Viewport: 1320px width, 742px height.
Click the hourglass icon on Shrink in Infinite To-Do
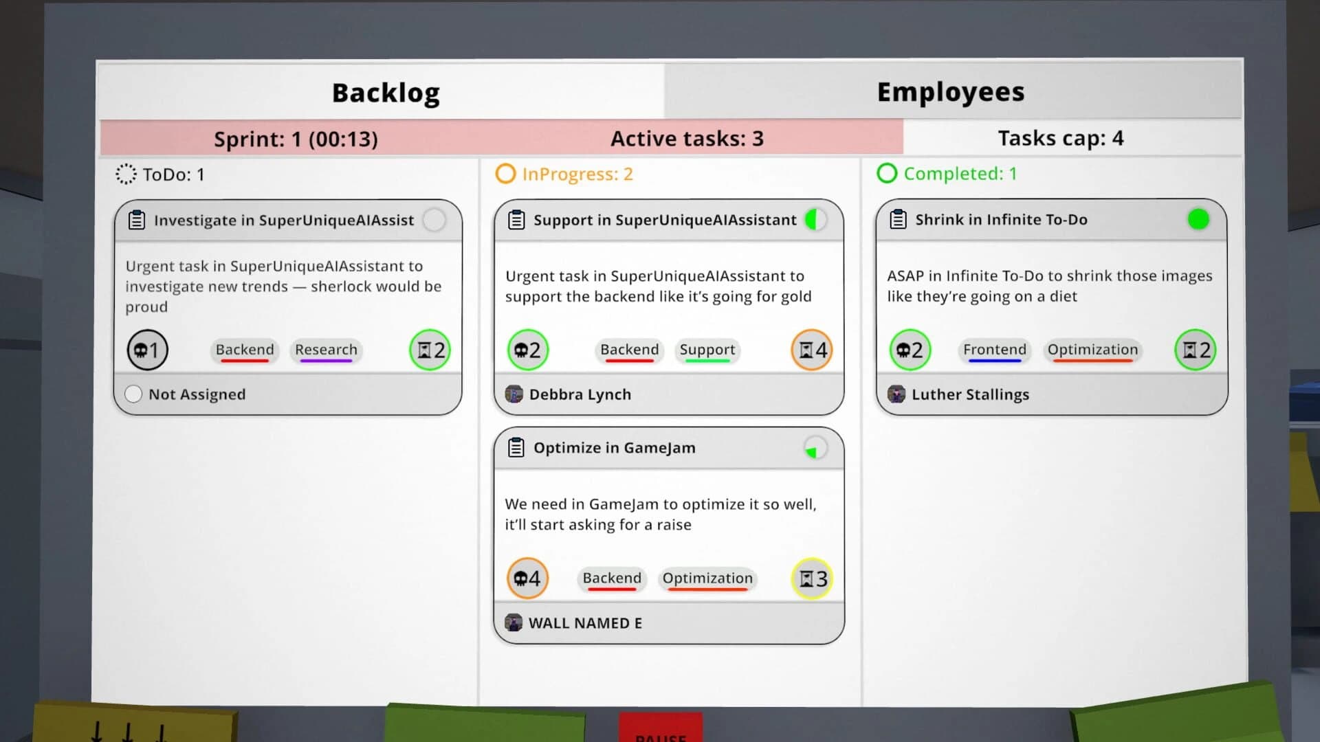[x=1195, y=350]
